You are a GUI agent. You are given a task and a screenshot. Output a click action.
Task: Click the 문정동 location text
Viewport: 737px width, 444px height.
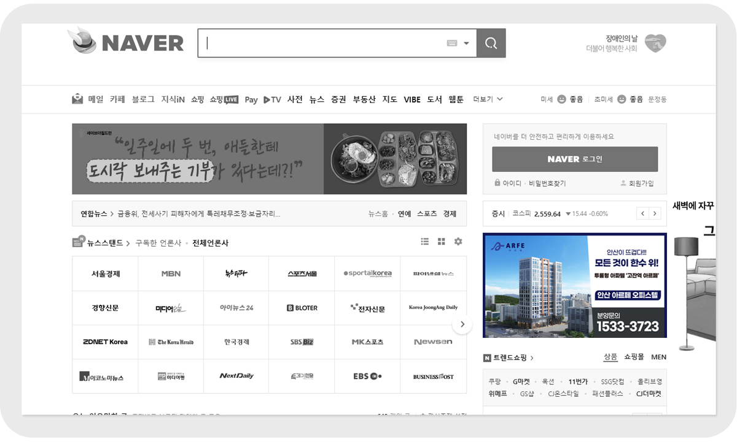657,99
